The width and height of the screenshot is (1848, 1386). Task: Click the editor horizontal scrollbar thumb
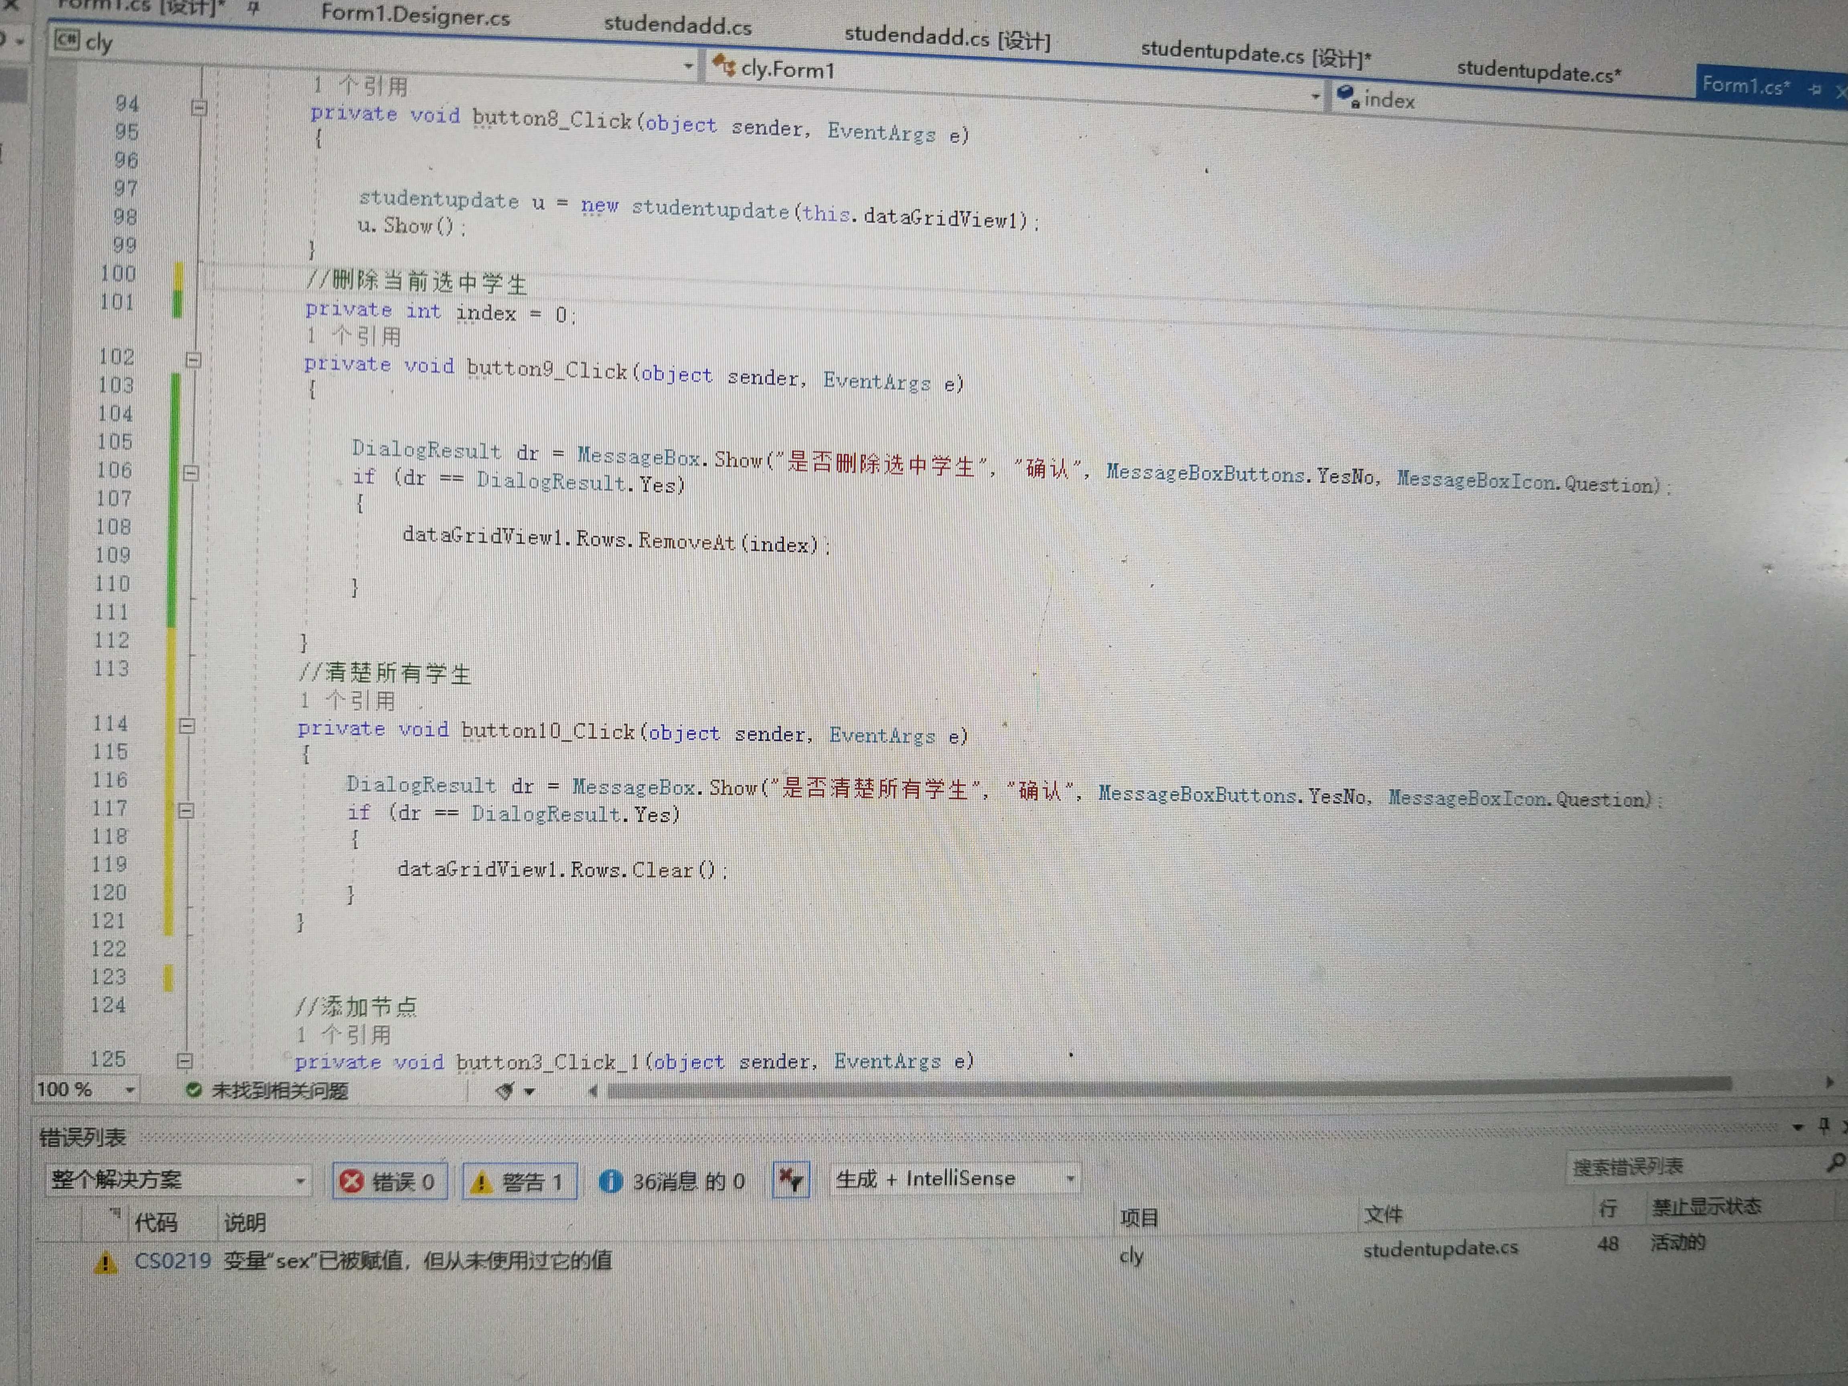[1169, 1087]
